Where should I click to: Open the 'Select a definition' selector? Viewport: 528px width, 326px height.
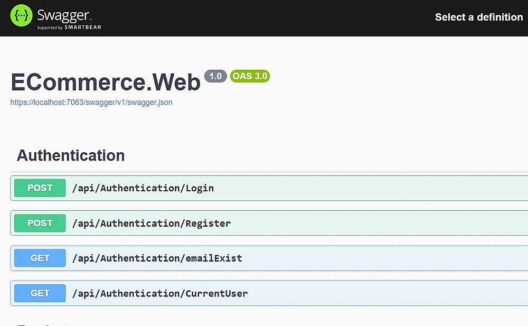pos(478,17)
